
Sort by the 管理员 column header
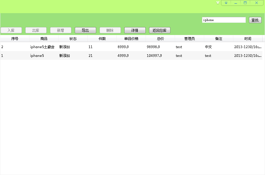[190, 39]
